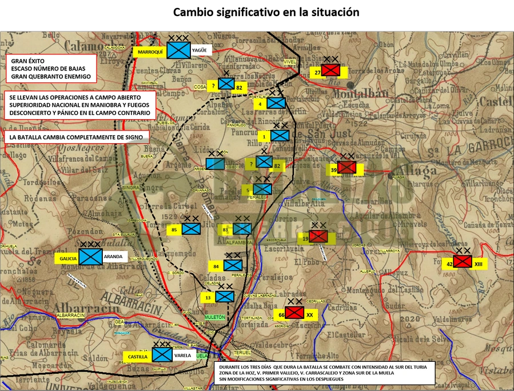The width and height of the screenshot is (514, 391).
Task: Select the blue Galicia corps unit symbol
Action: [90, 256]
